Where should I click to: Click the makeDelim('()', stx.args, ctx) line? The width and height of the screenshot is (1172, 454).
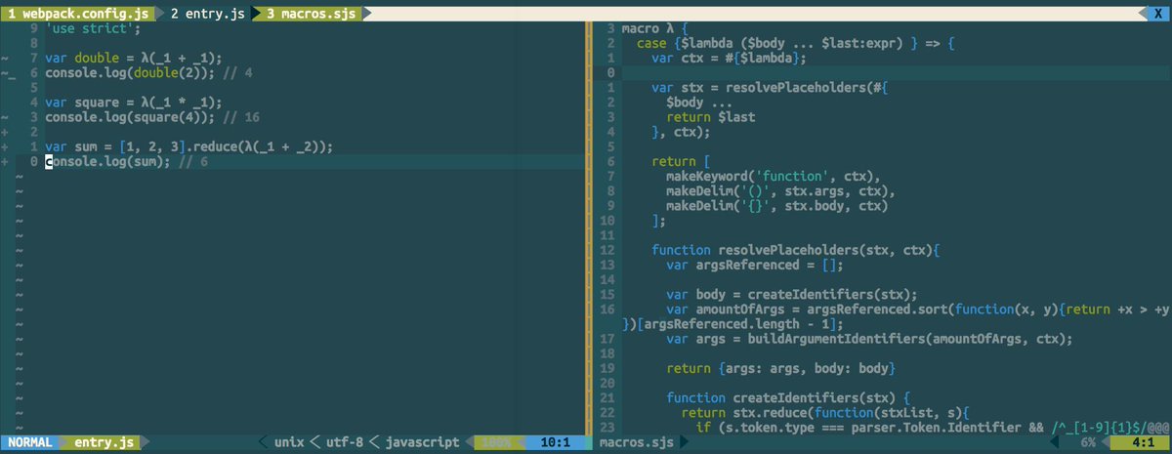coord(781,190)
